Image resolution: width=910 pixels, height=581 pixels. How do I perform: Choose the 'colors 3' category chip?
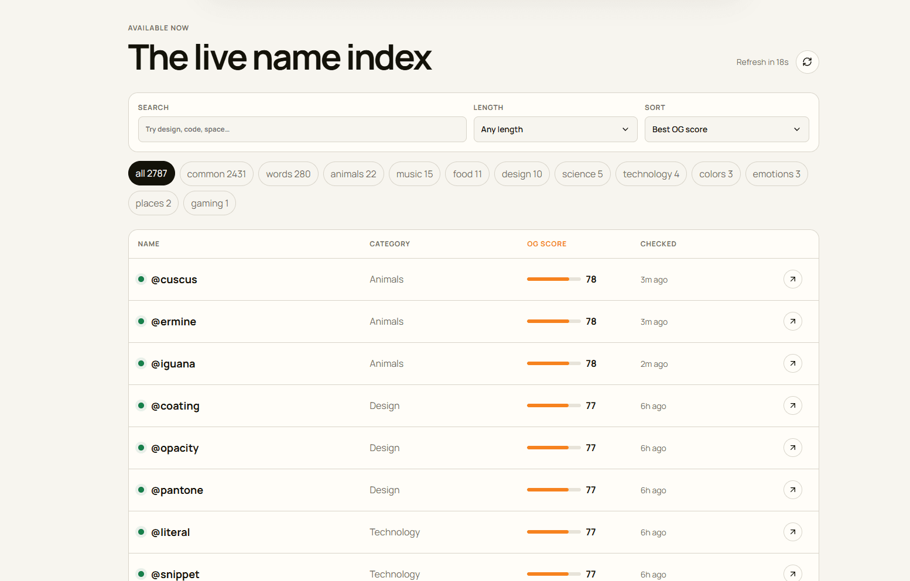[x=716, y=174]
